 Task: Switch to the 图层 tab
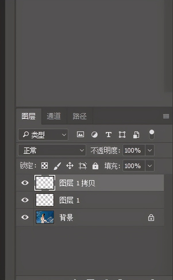pyautogui.click(x=29, y=116)
